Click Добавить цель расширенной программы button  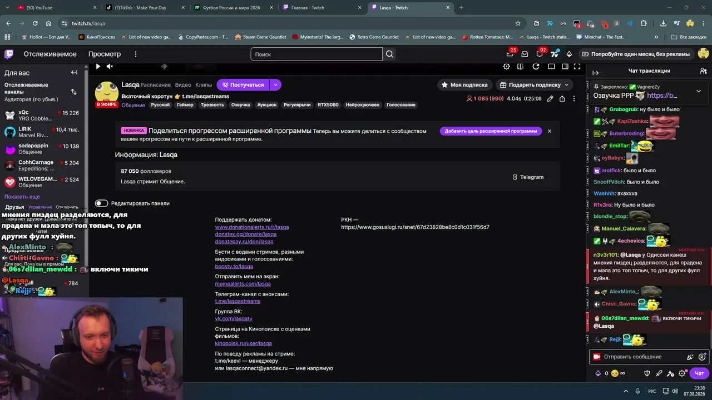point(491,131)
